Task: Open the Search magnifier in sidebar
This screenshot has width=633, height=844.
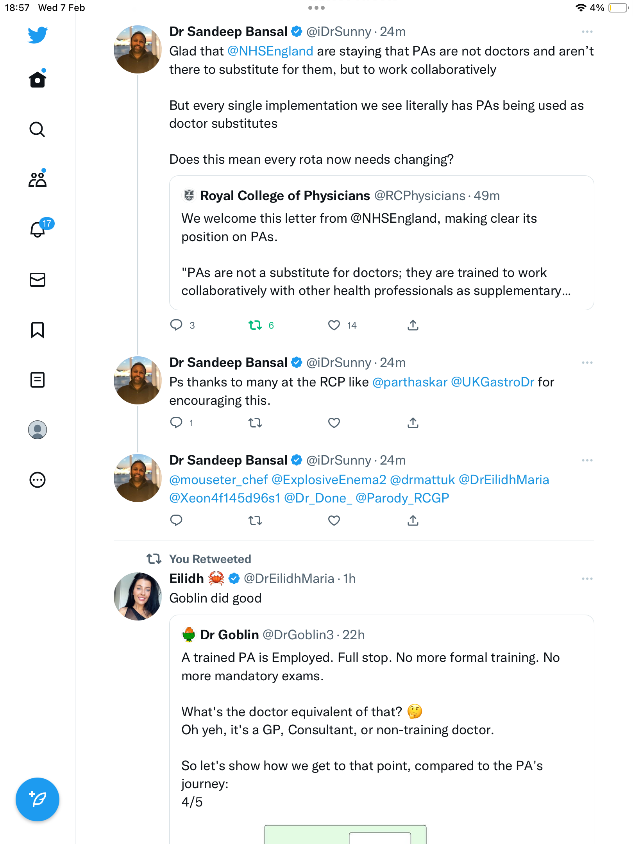Action: coord(38,129)
